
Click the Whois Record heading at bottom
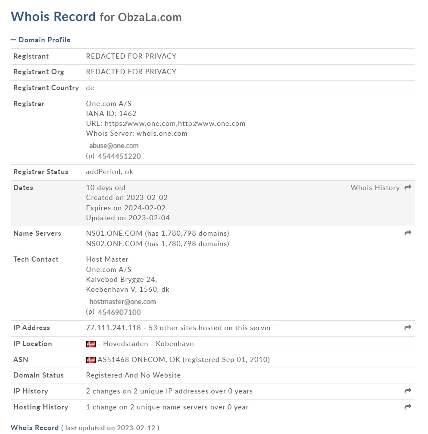pos(34,428)
